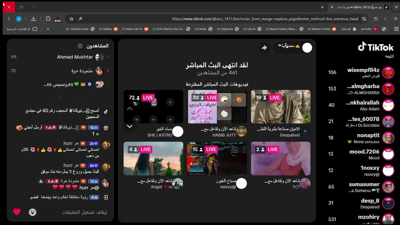Show previous suggested live videos with up chevron
The image size is (400, 225).
coord(130,108)
